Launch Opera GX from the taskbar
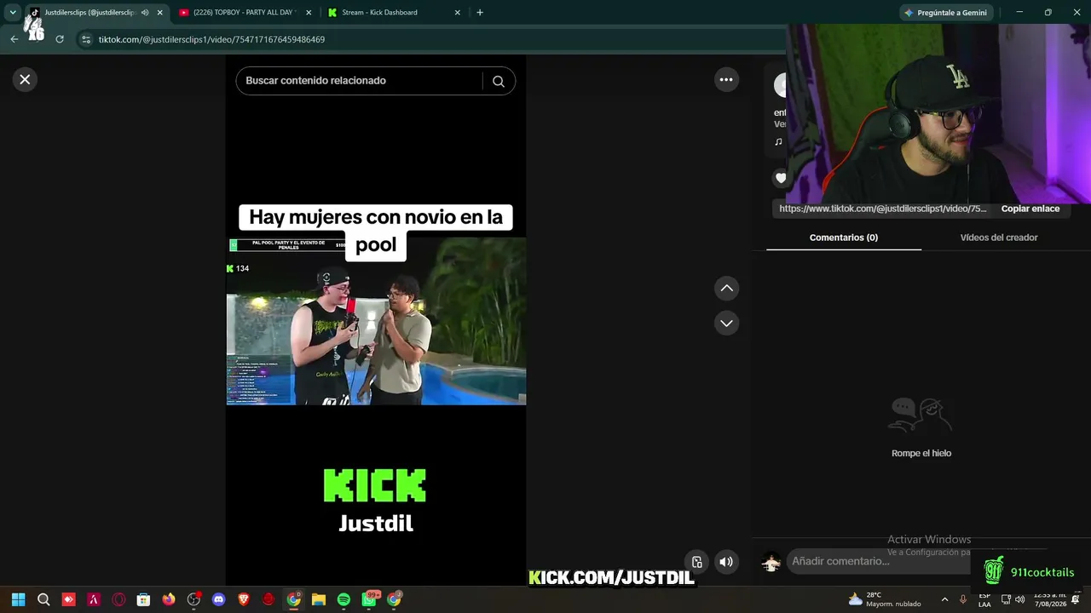 point(118,599)
